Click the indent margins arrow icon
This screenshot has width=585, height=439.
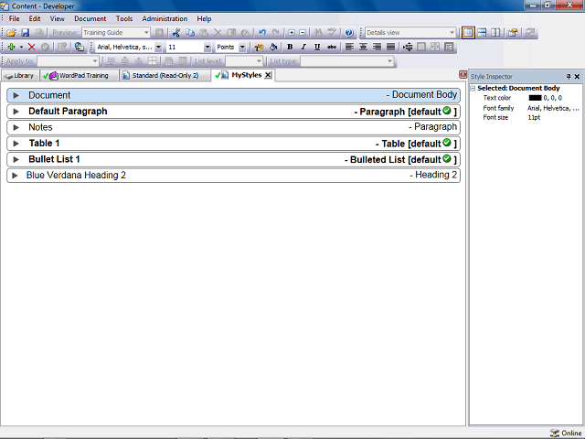[x=409, y=47]
